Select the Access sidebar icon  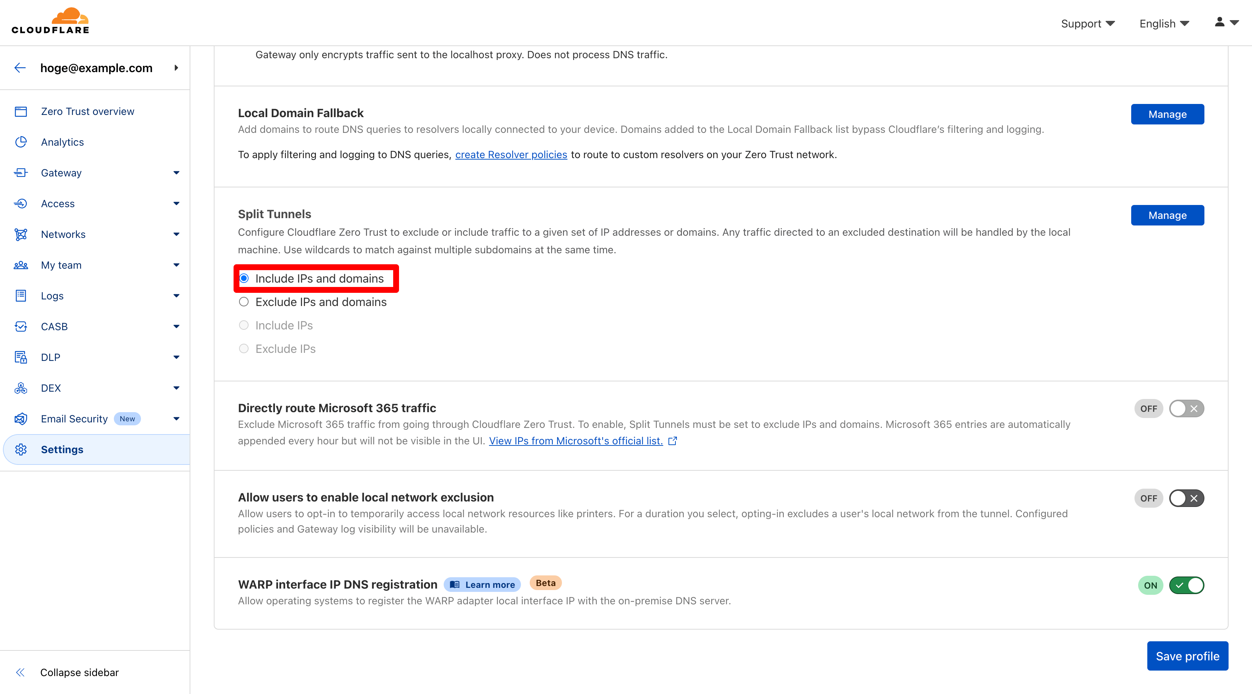click(21, 203)
